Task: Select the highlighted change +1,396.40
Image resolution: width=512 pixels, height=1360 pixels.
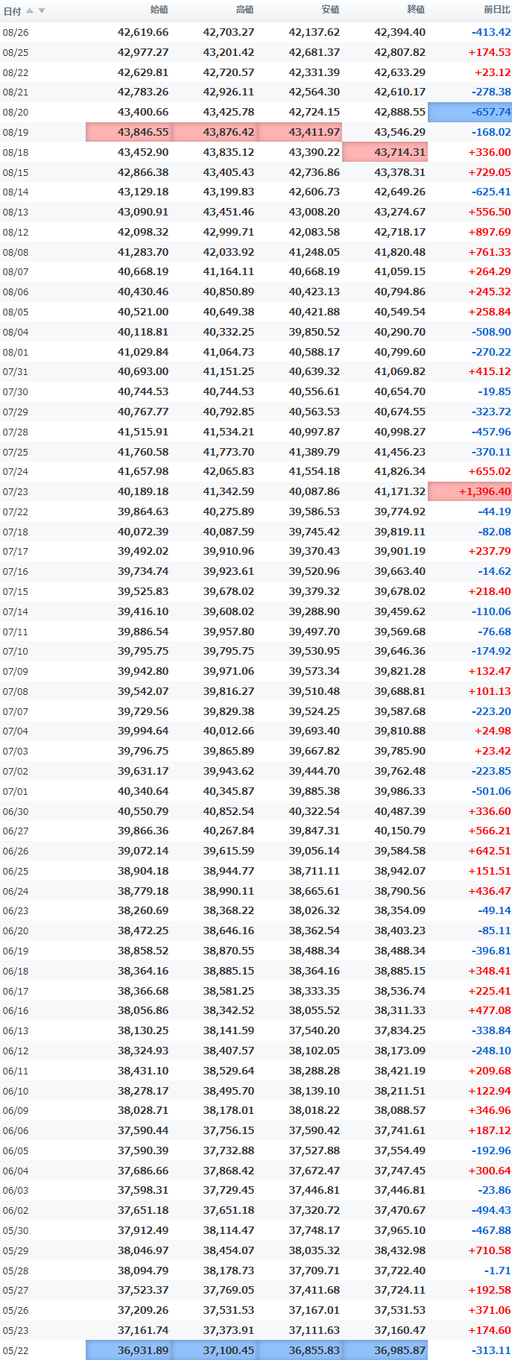Action: (x=470, y=492)
